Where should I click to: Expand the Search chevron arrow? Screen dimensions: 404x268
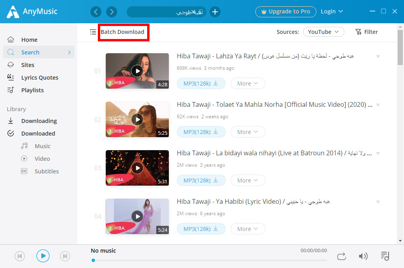[69, 52]
